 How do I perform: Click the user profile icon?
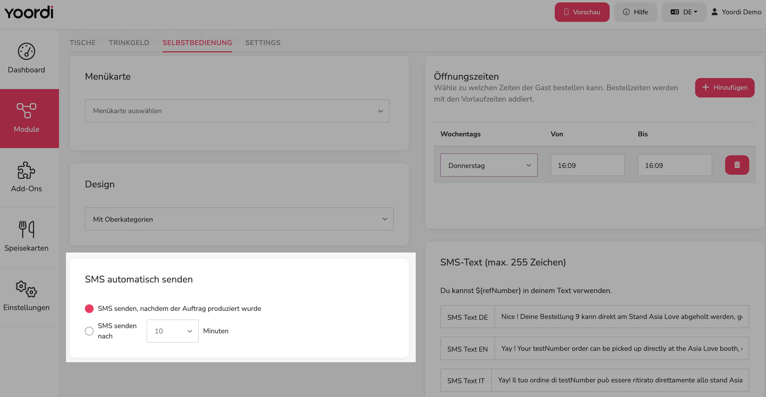point(714,12)
